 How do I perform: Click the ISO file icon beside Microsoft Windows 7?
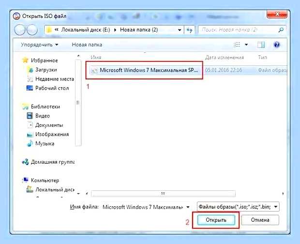pos(94,70)
